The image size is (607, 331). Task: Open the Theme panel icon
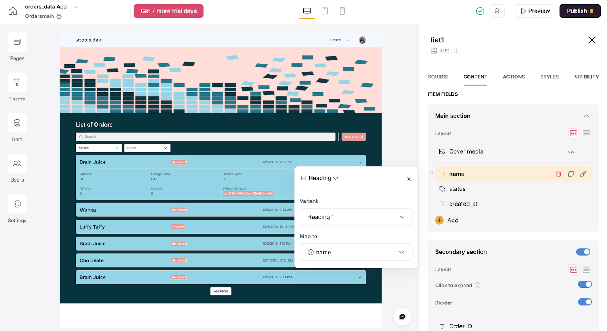coord(17,83)
